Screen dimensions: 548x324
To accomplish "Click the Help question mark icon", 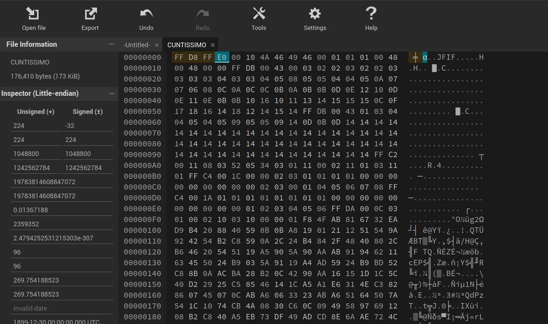I will (x=371, y=14).
